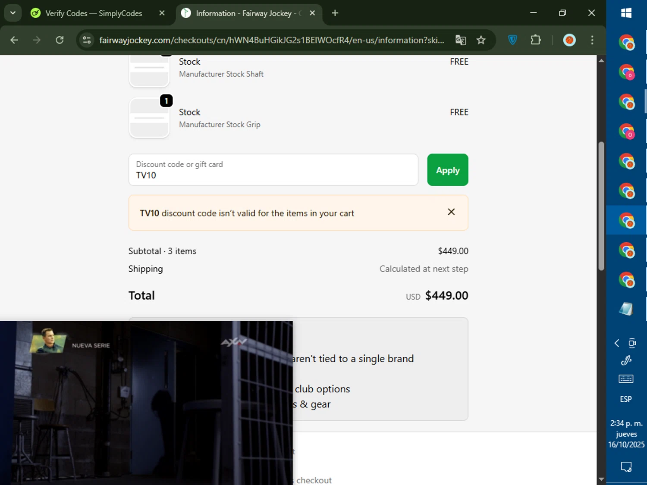Click the Manufacturer Stock Shaft text
This screenshot has height=485, width=647.
point(221,74)
